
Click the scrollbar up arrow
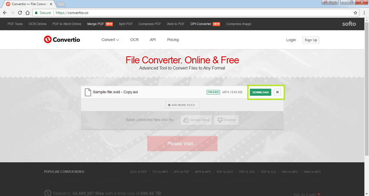tap(367, 20)
